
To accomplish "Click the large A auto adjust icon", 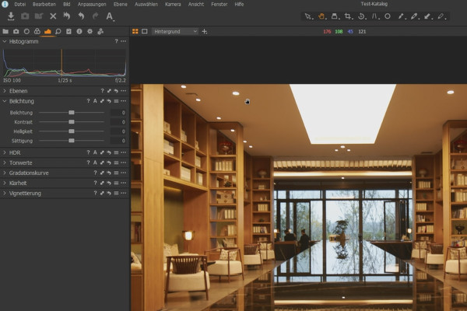I will coord(110,16).
